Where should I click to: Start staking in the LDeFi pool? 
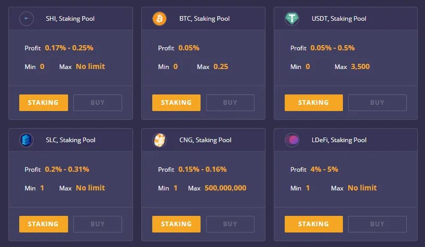click(314, 224)
